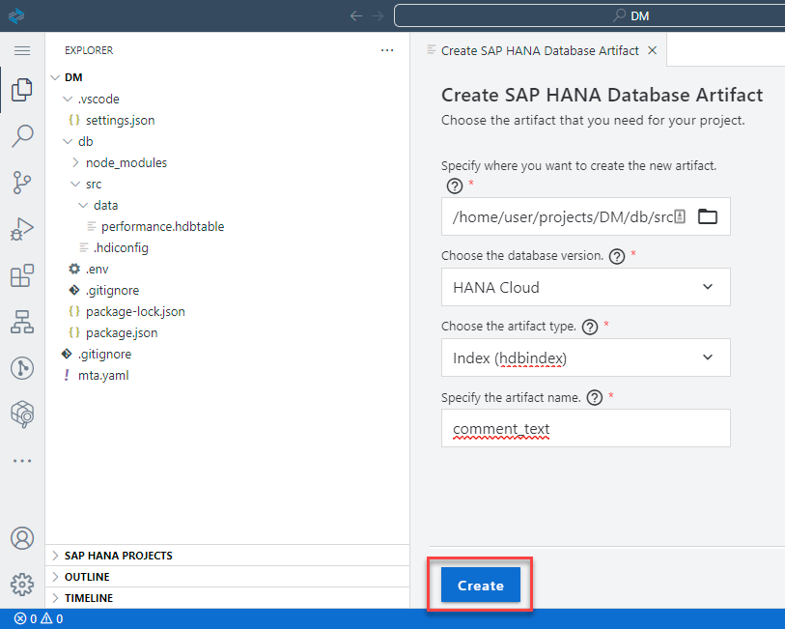Screen dimensions: 785x629
Task: Go forward using right arrow
Action: pyautogui.click(x=378, y=16)
